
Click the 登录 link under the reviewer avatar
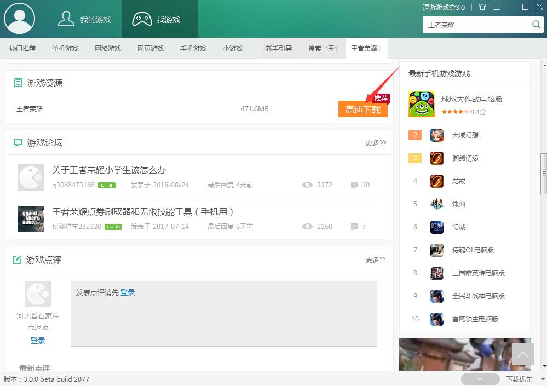tap(38, 341)
